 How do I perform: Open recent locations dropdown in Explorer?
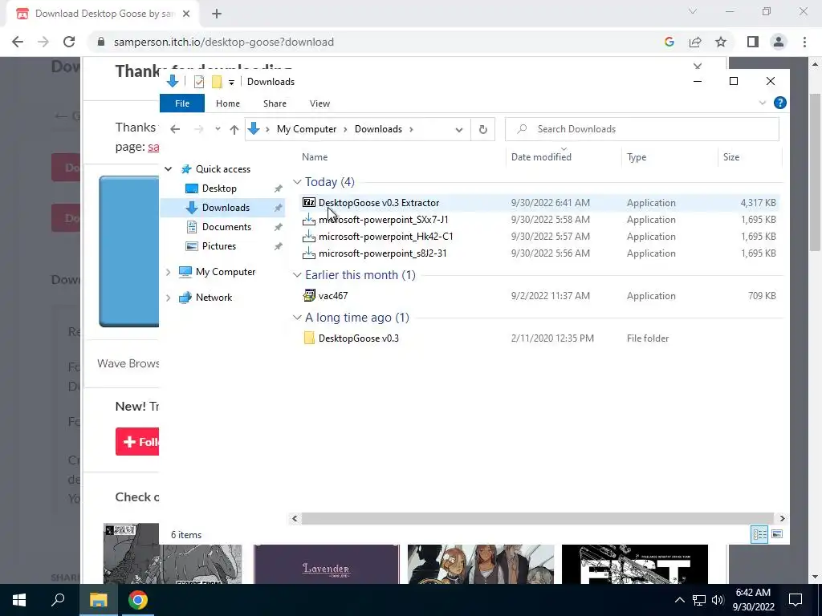pos(218,129)
